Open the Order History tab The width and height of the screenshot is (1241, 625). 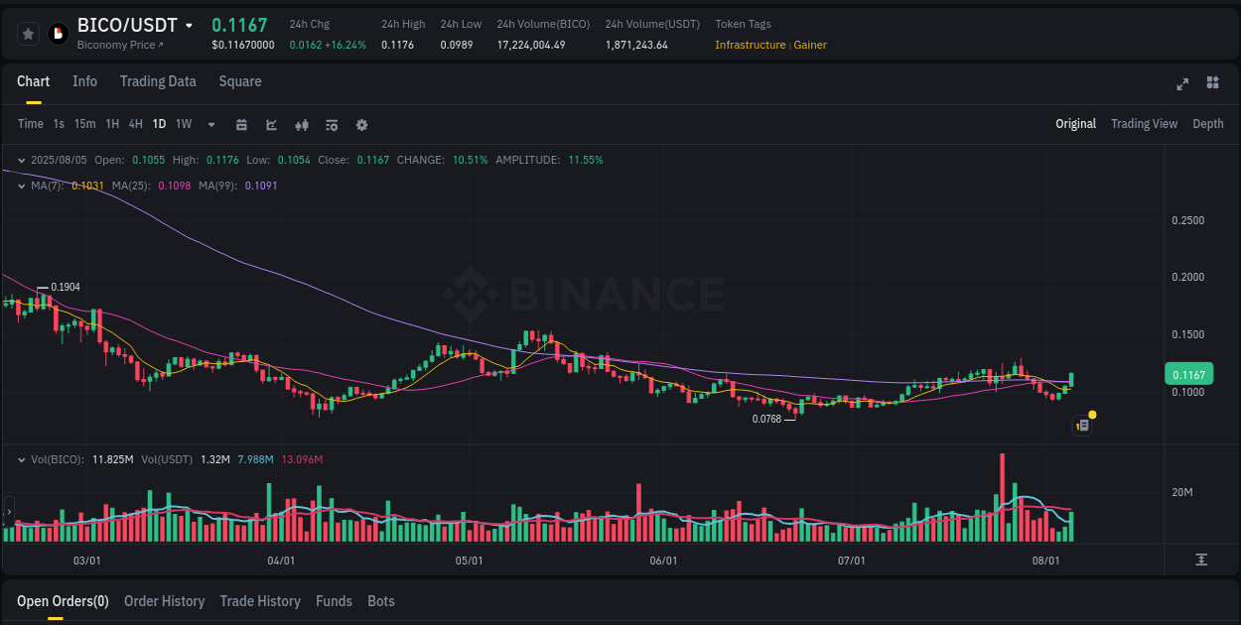164,601
